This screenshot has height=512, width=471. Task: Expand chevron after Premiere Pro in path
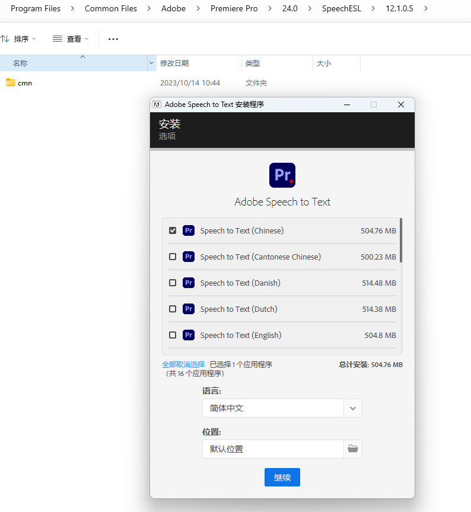coord(270,8)
